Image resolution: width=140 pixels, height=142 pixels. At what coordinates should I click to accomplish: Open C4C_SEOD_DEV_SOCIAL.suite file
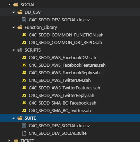tap(58, 133)
